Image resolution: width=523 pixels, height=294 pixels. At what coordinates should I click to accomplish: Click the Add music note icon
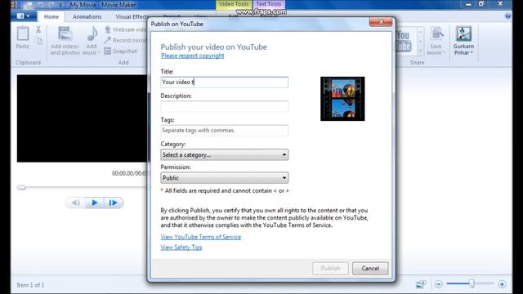(x=92, y=33)
